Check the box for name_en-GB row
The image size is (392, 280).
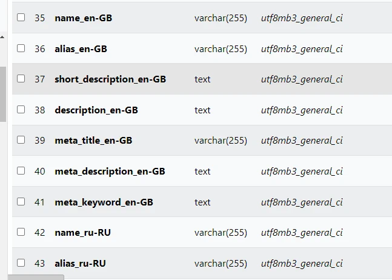(x=21, y=18)
